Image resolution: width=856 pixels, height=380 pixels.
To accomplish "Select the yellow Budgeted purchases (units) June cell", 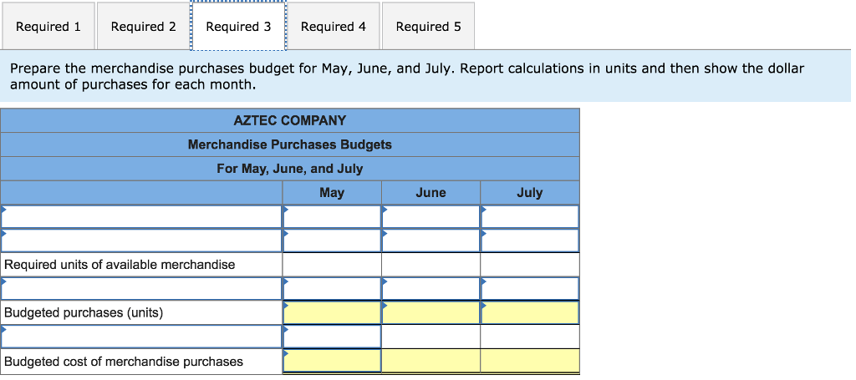I will point(431,313).
